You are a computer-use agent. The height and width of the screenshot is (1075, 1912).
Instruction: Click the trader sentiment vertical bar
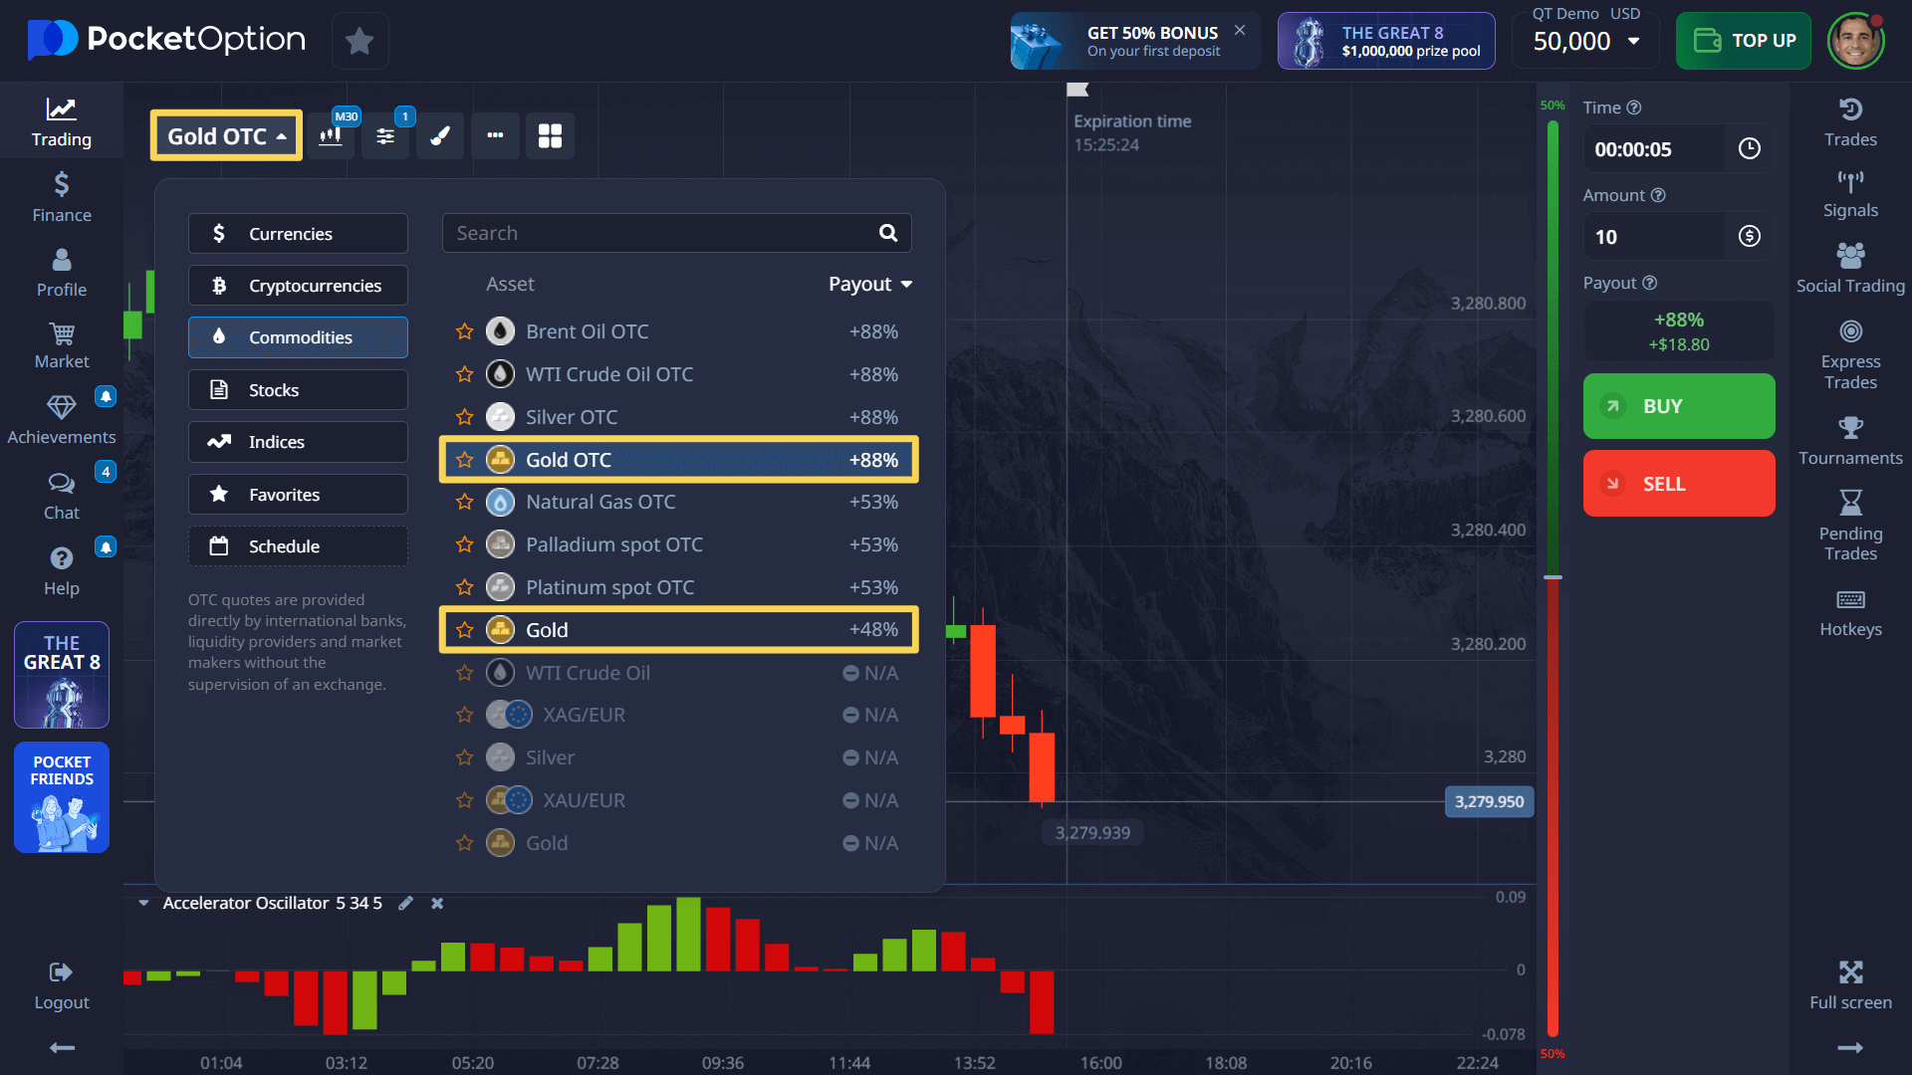point(1552,577)
